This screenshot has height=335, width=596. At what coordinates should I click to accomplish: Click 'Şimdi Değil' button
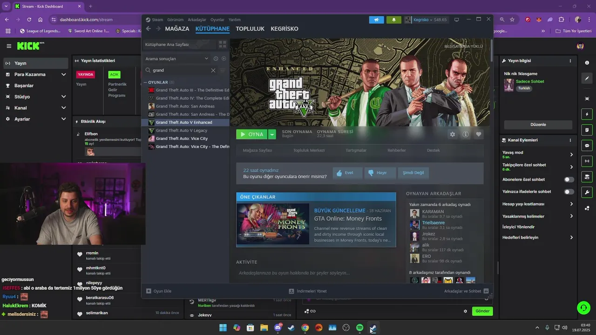coord(413,173)
